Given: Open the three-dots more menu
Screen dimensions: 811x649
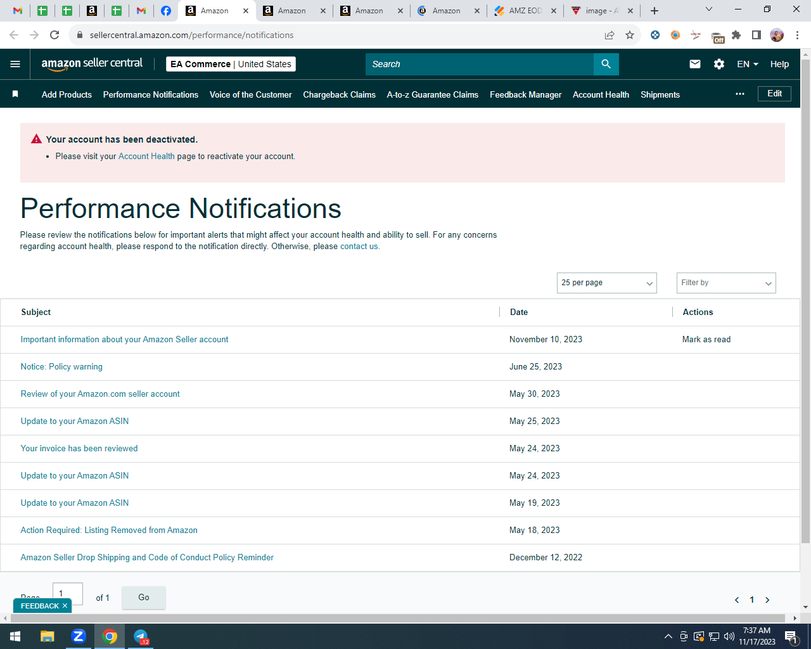Looking at the screenshot, I should click(x=740, y=94).
